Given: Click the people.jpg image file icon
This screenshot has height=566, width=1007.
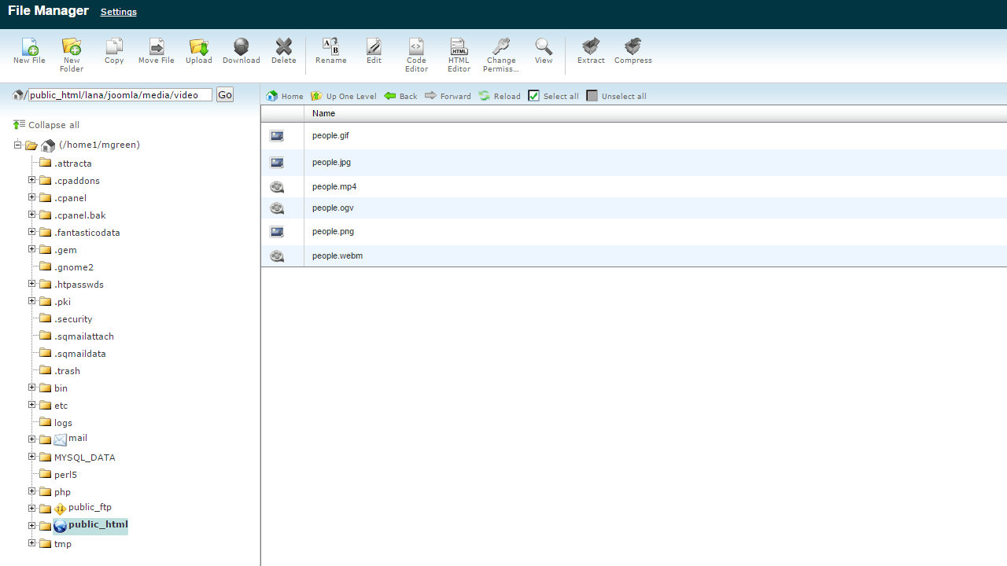Looking at the screenshot, I should (277, 163).
